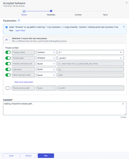
Task: Open Parent process path Equals dropdown
Action: 46,88
